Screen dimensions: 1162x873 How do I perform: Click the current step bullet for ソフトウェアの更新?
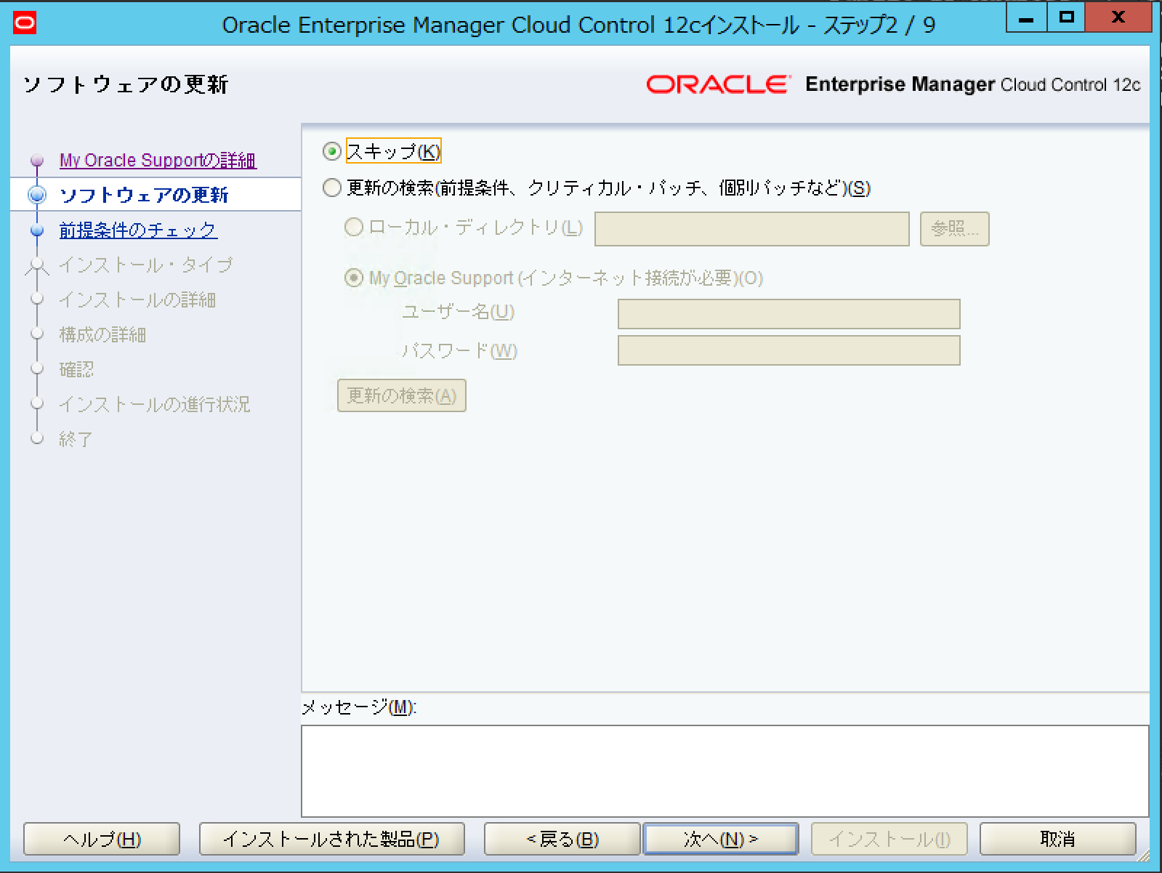tap(37, 195)
